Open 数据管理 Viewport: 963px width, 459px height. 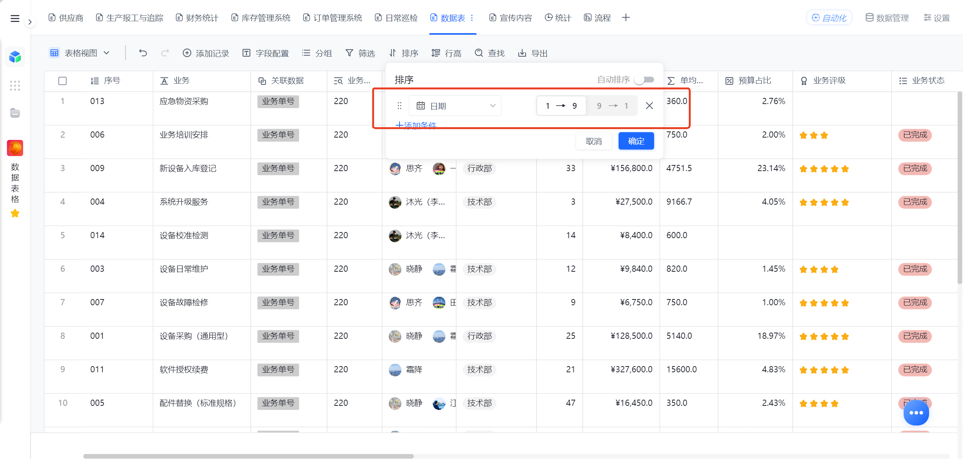887,18
